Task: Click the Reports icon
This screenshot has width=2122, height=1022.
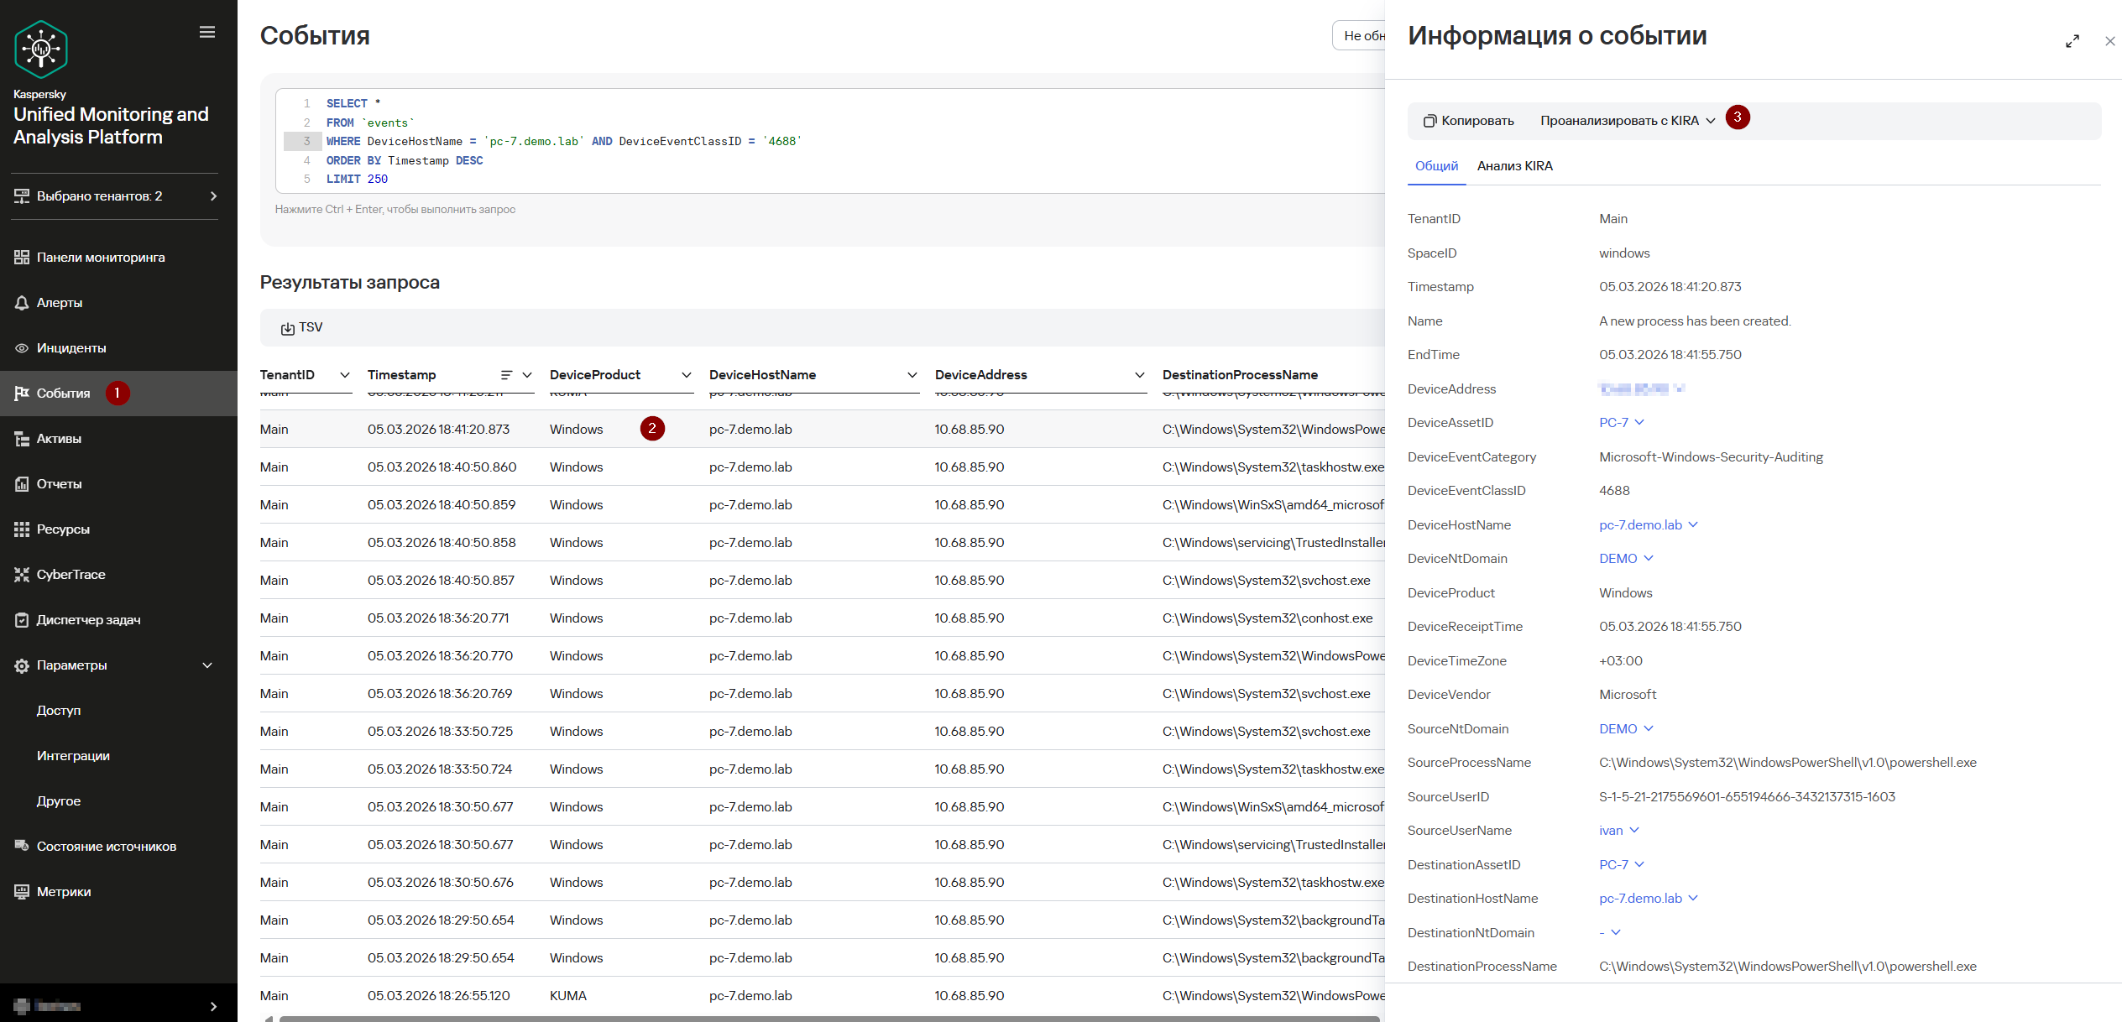Action: [22, 484]
